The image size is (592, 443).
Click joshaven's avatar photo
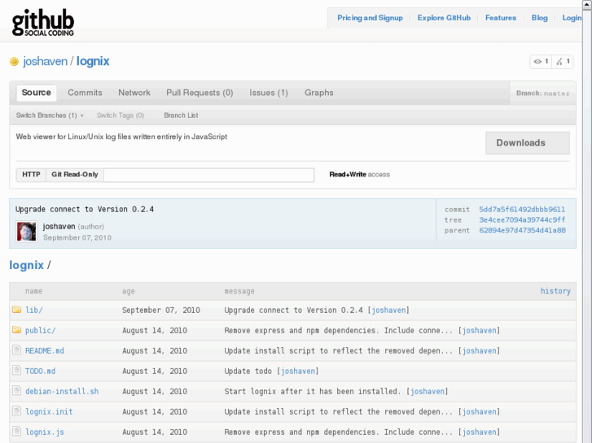click(26, 231)
